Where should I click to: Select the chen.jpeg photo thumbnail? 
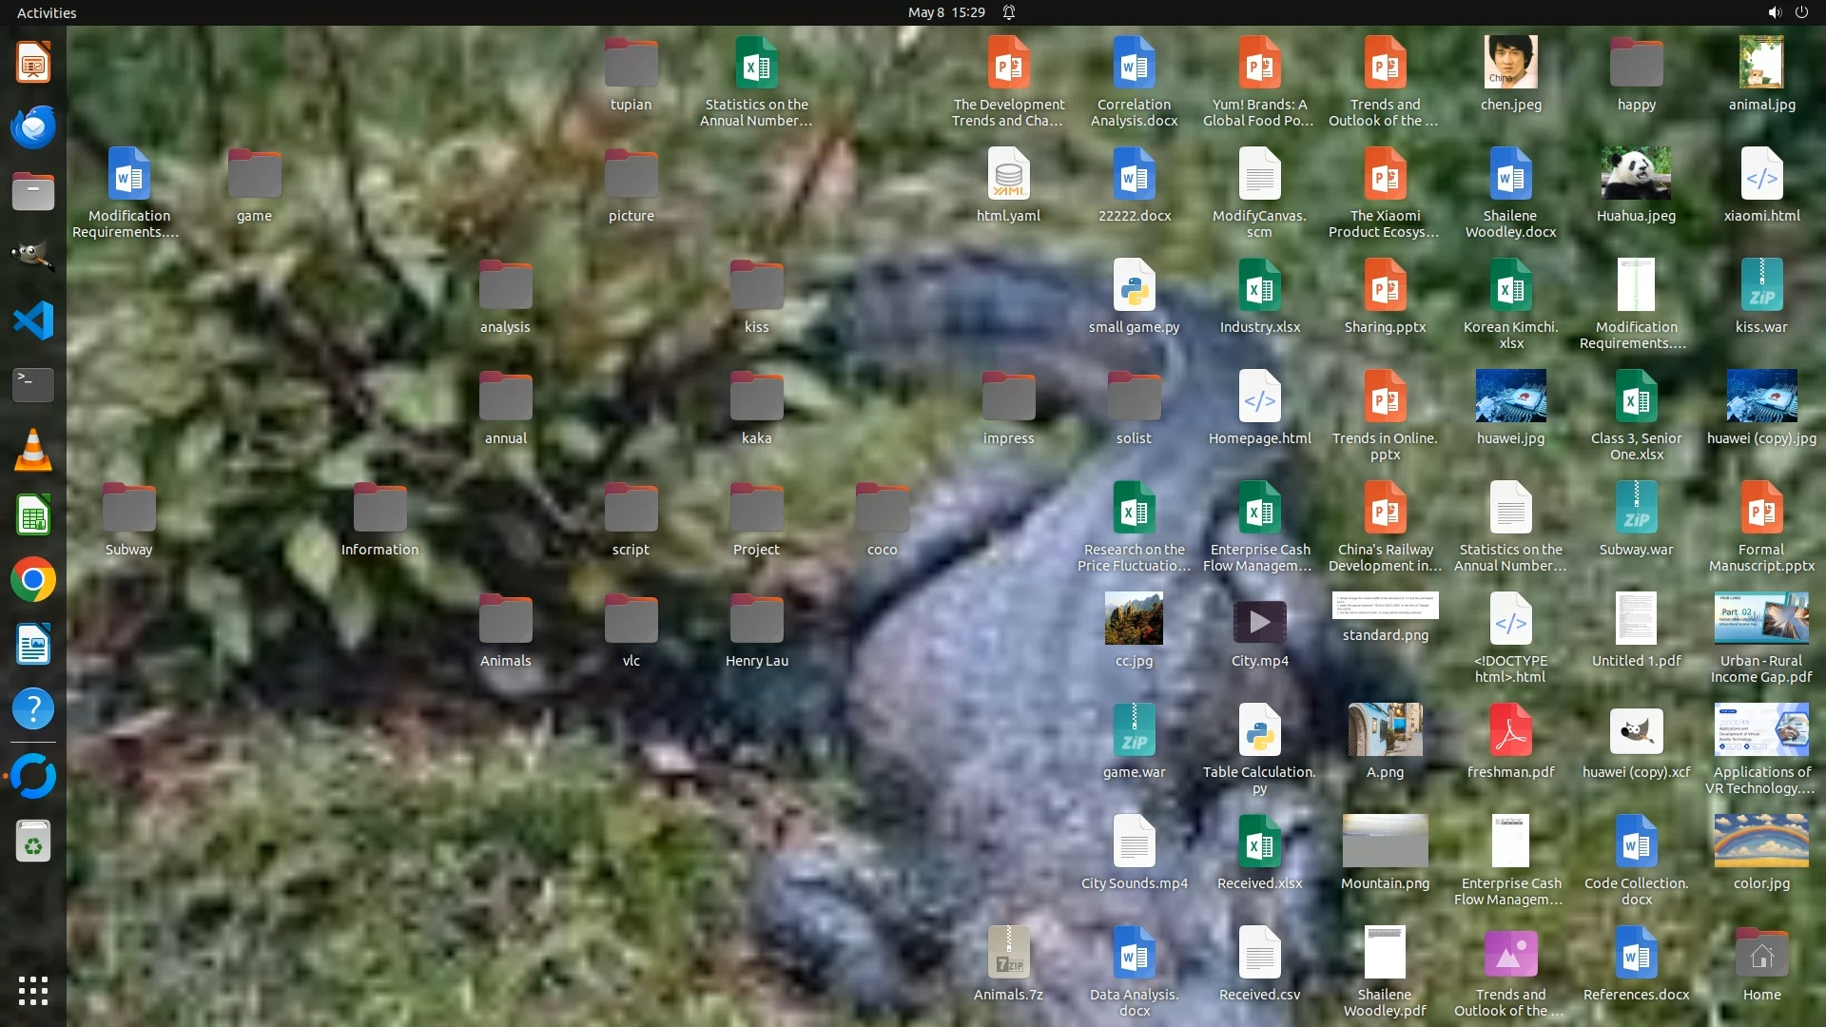click(1510, 63)
